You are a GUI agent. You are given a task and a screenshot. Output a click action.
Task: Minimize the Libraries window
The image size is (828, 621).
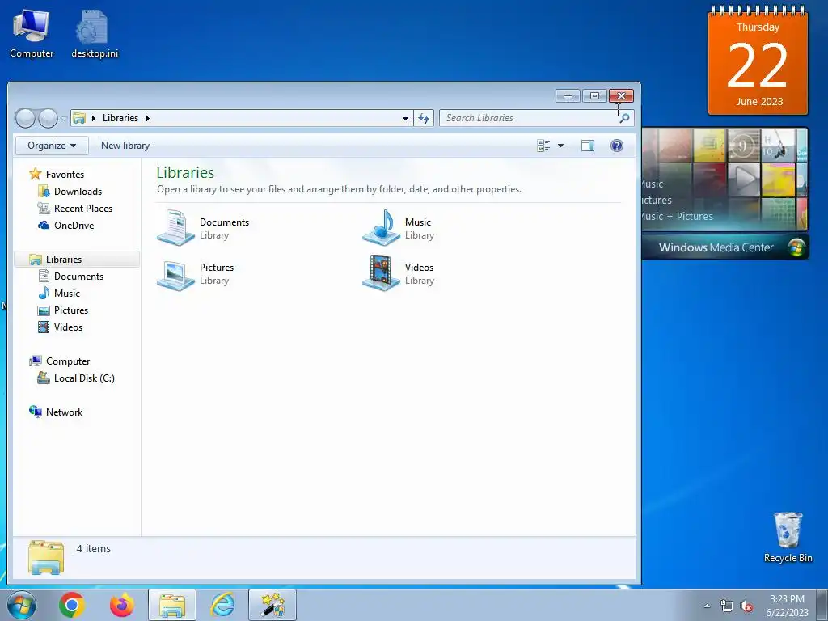coord(568,96)
